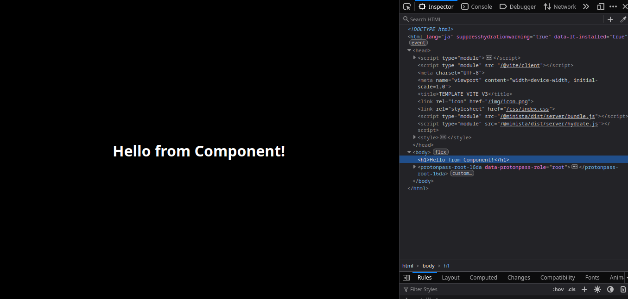
Task: Open the /img/icon.png link
Action: tap(509, 101)
